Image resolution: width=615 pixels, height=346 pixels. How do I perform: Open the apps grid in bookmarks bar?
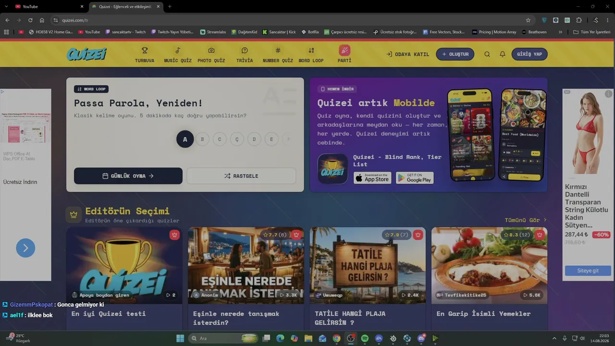pyautogui.click(x=6, y=32)
